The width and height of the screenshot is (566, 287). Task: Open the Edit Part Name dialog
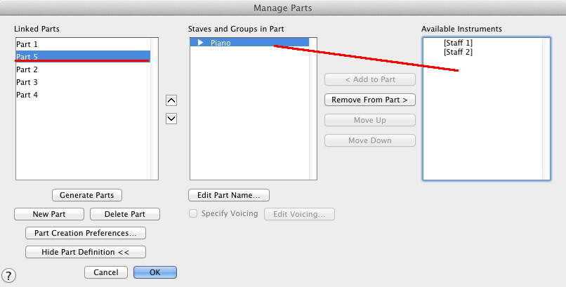click(x=229, y=195)
